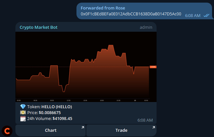
Task: Click the 21:00 label on chart axis
Action: pos(118,100)
